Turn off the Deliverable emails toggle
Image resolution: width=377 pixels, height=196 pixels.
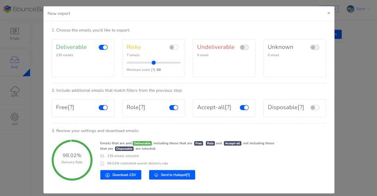pyautogui.click(x=103, y=47)
